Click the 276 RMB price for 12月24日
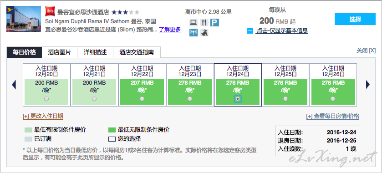This screenshot has width=382, height=173. point(238,83)
